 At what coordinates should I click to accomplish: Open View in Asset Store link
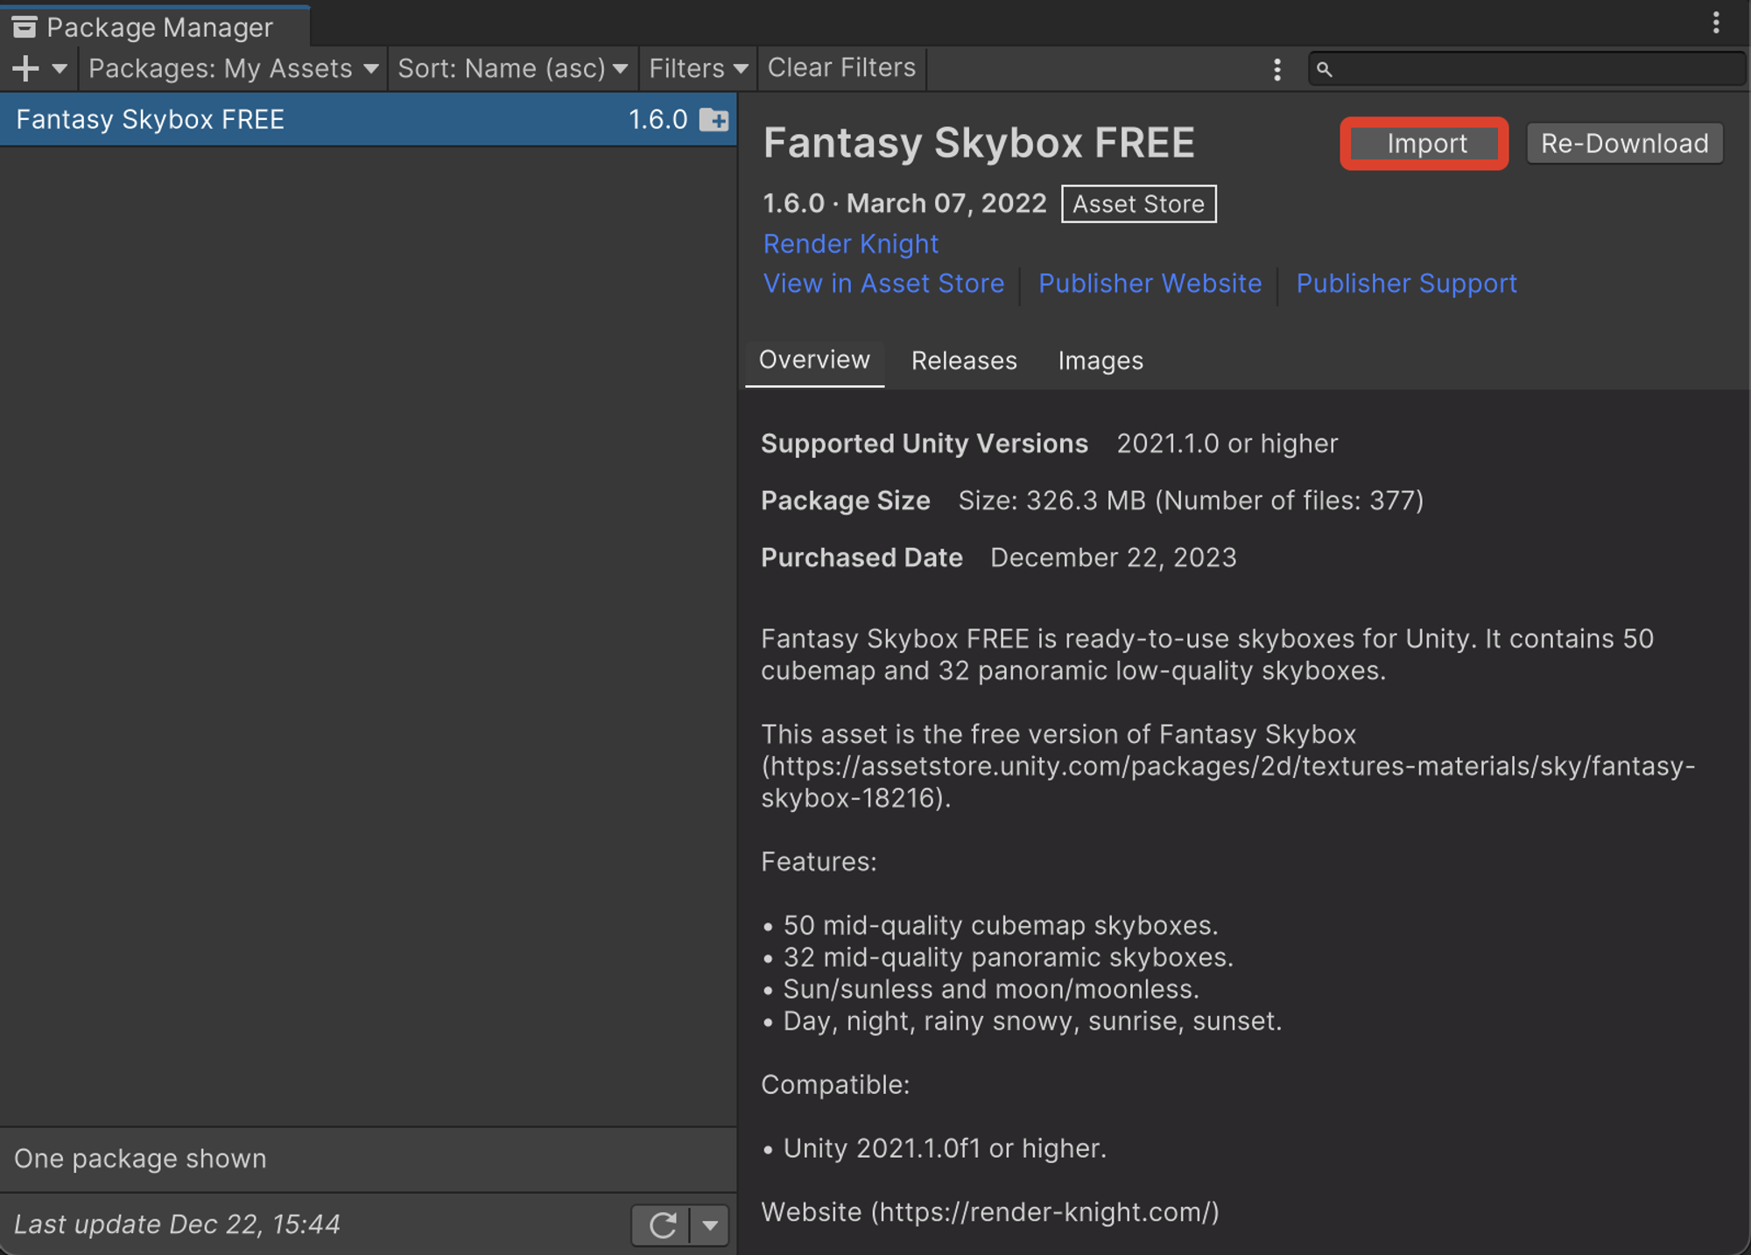click(x=883, y=284)
